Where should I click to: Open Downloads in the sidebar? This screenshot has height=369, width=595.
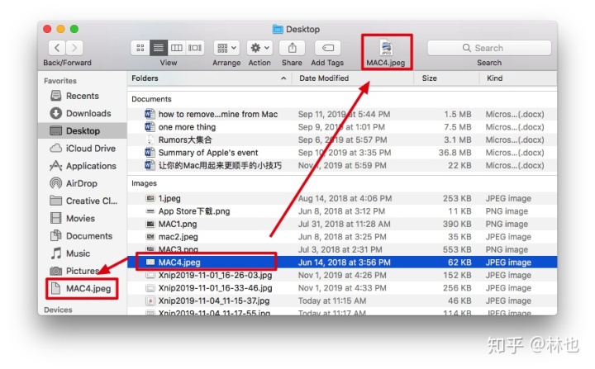click(83, 113)
